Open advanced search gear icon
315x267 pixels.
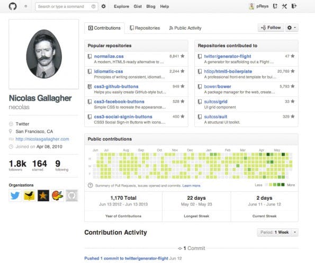(x=103, y=6)
